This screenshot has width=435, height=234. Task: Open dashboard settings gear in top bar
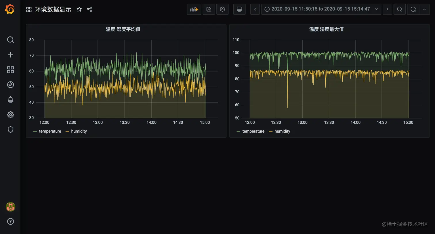point(222,9)
